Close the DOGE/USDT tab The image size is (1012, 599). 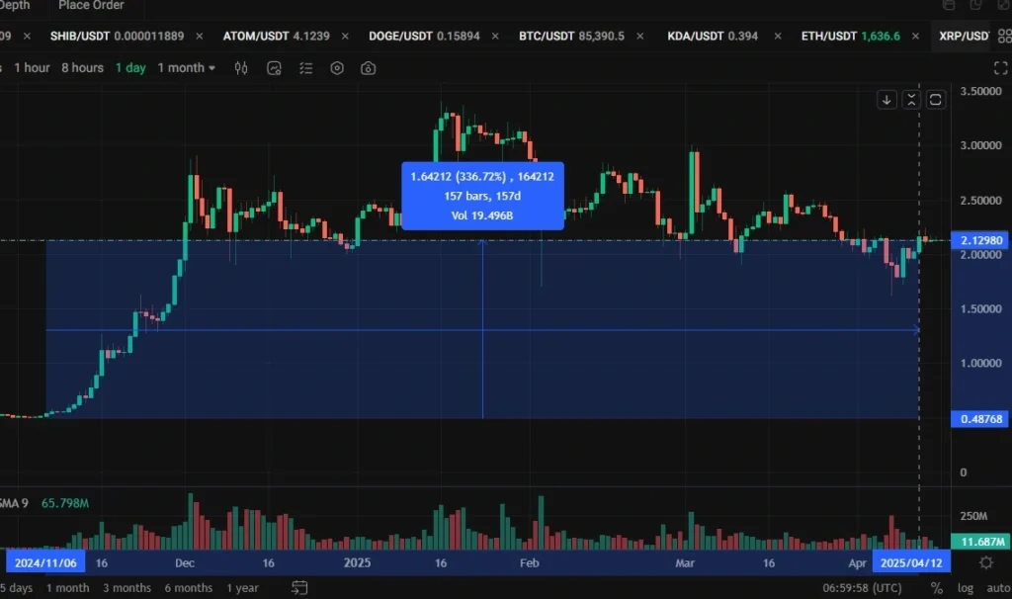pos(495,37)
